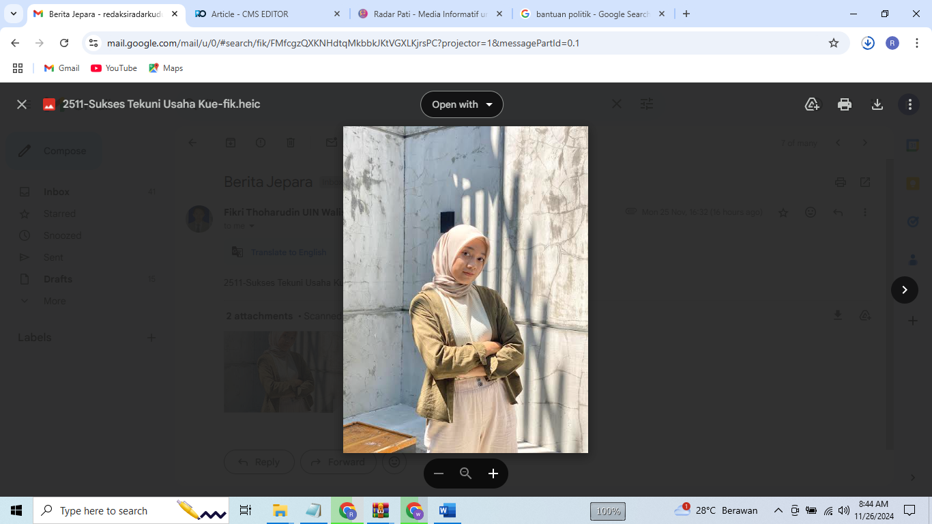Open the YouTube bookmark
The width and height of the screenshot is (932, 524).
point(113,68)
